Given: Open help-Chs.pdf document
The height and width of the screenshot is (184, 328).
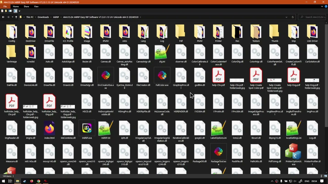Looking at the screenshot, I should [218, 77].
